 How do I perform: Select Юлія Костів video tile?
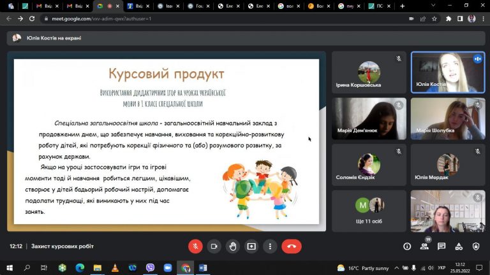point(448,73)
